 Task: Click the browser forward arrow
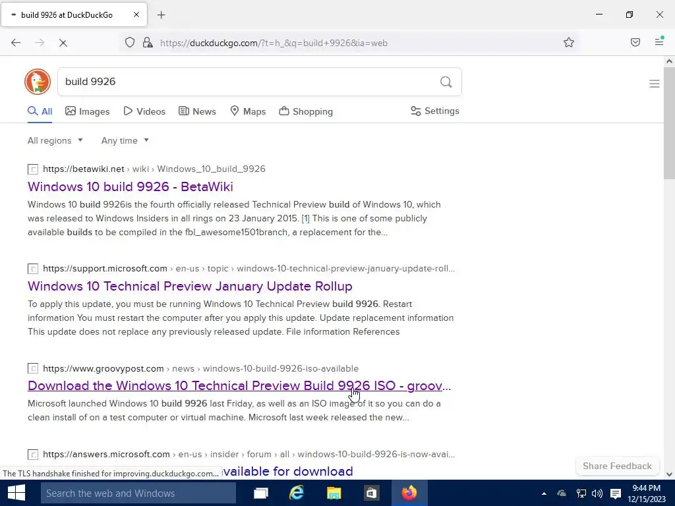coord(40,43)
